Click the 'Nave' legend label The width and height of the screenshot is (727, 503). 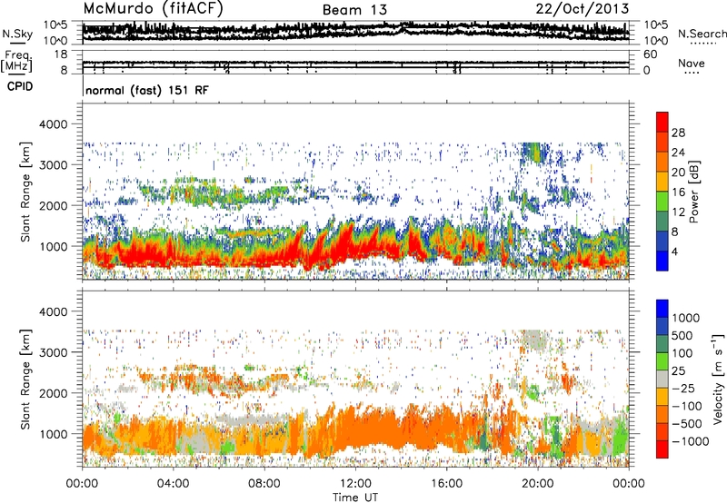(692, 63)
